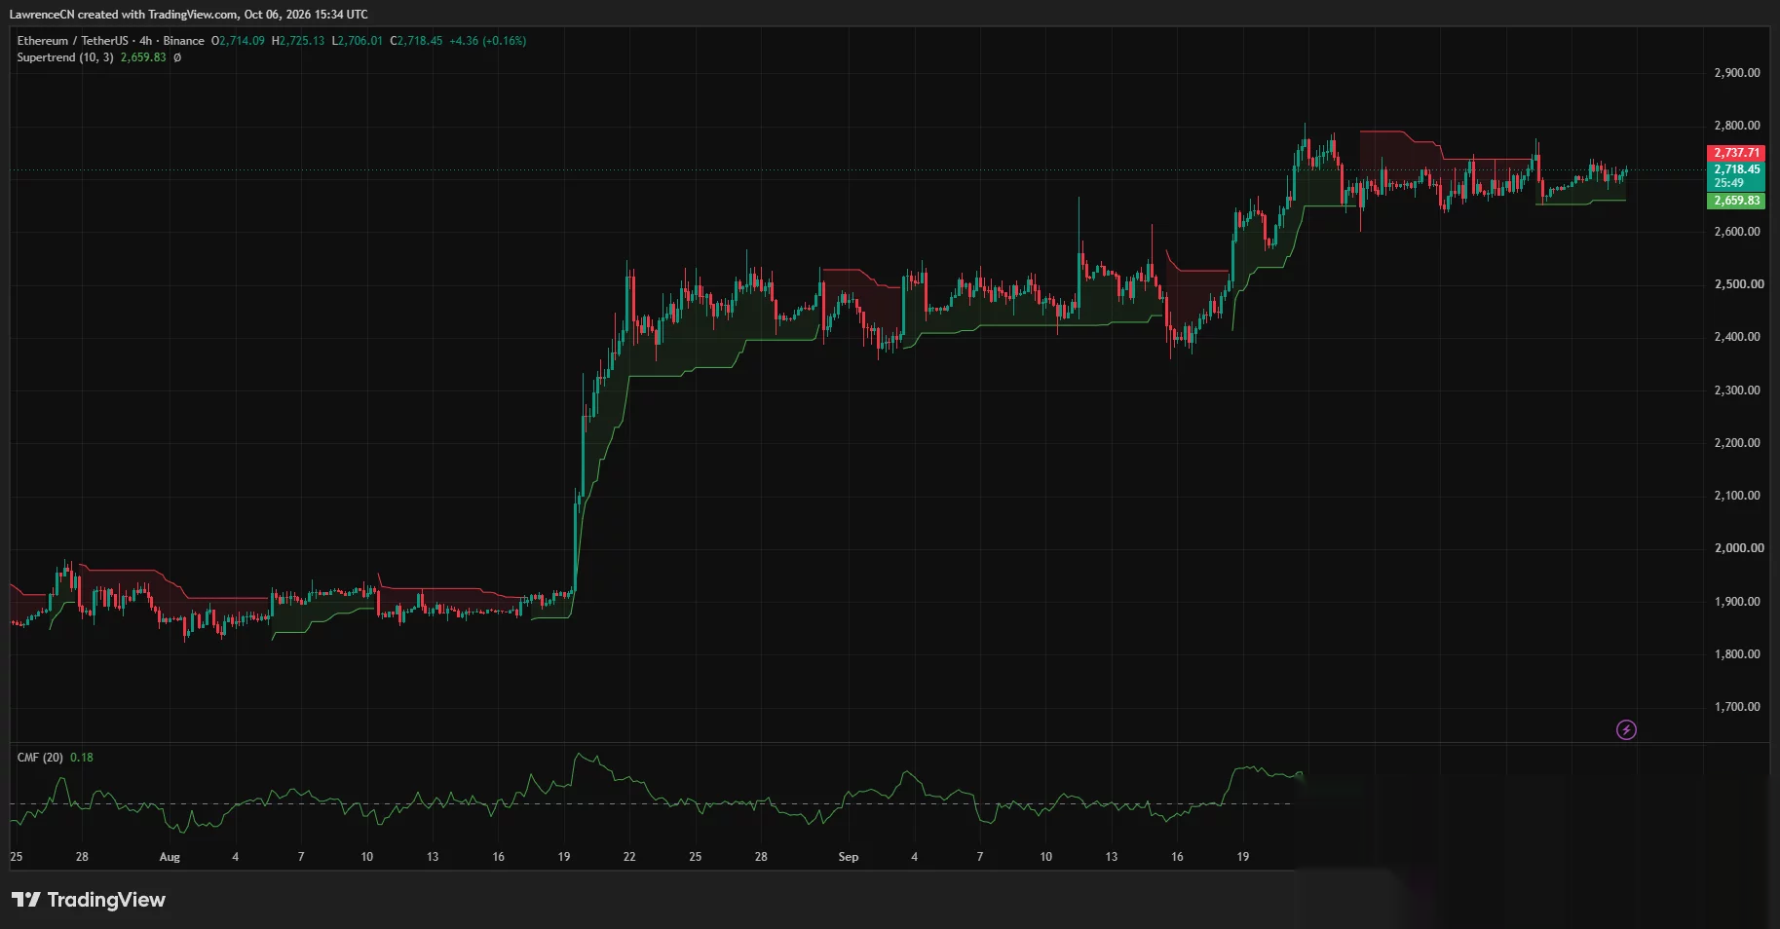Click the 1,900.00 price axis label
1780x929 pixels.
1737,602
